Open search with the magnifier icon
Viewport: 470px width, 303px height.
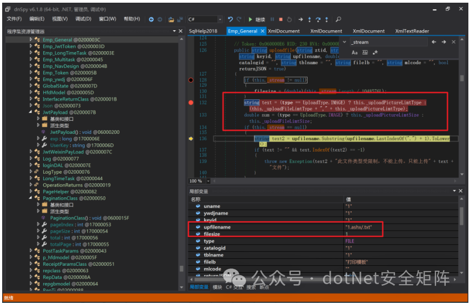(x=338, y=19)
